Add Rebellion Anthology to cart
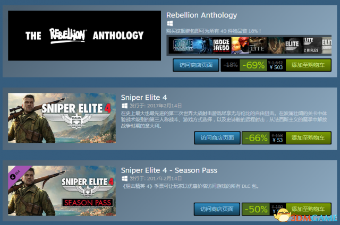Screen dimensions: 340x225 (308, 65)
